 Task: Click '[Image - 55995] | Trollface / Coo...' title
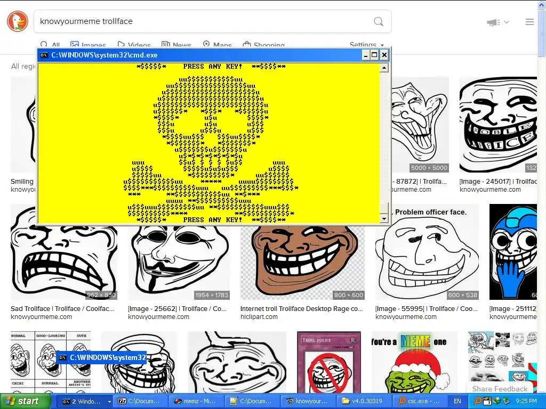click(x=427, y=308)
